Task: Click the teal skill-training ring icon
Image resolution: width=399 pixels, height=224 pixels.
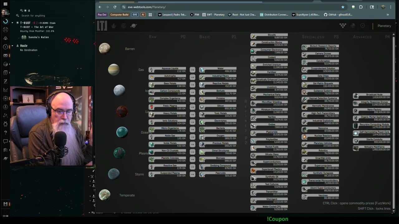Action: (5, 21)
